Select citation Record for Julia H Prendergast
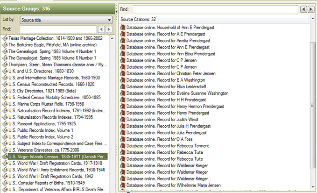Viewport: 317px width, 193px height. pyautogui.click(x=169, y=126)
